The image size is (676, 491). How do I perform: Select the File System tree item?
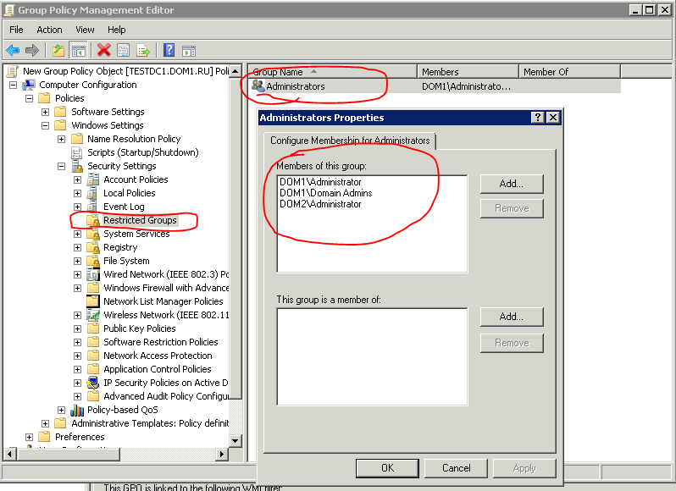[126, 261]
